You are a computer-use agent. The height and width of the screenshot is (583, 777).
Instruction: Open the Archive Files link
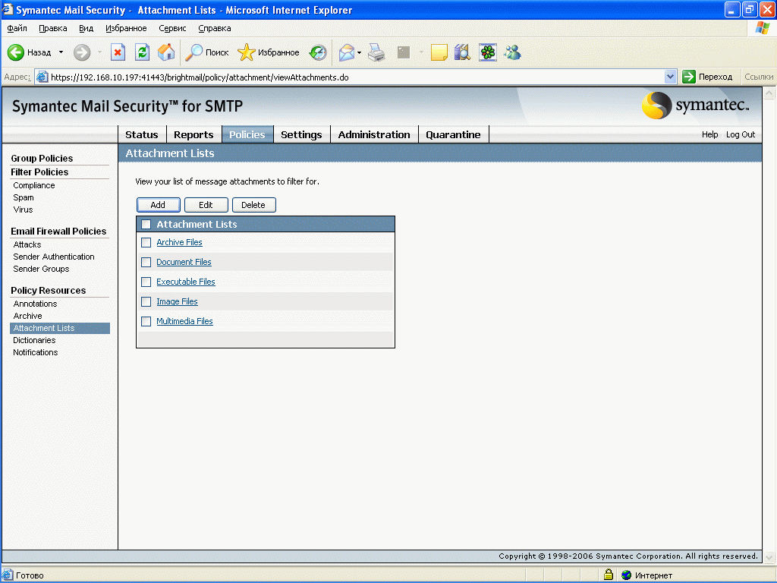tap(179, 242)
